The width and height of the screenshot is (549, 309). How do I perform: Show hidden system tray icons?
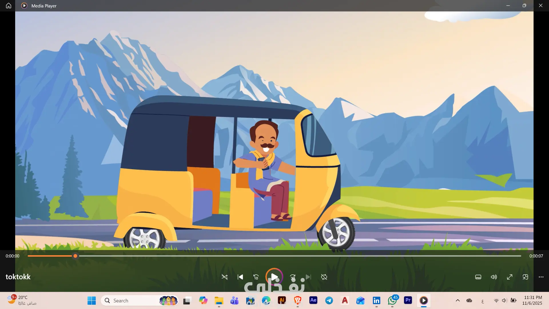pos(458,300)
